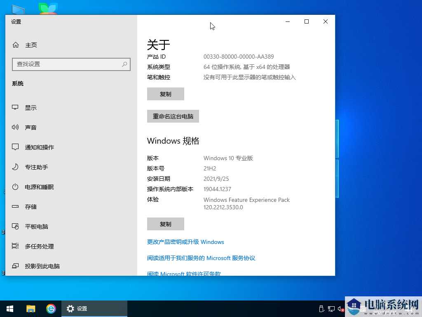The image size is (422, 317).
Task: Open the Windows Start menu
Action: 10,309
